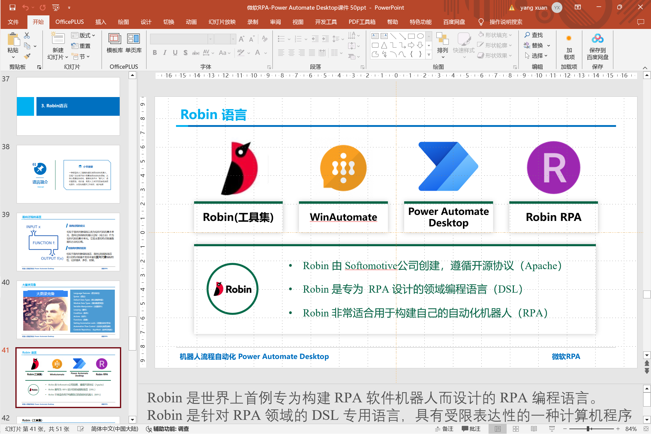
Task: Click the Cut scissors icon
Action: [27, 36]
